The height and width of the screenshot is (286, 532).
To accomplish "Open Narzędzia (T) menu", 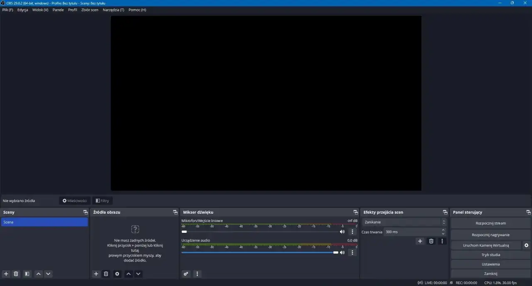I will [113, 10].
